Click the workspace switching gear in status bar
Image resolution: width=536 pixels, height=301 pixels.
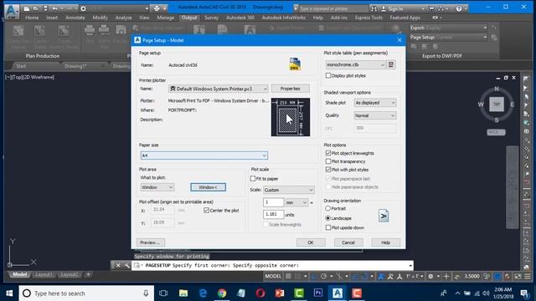[430, 276]
